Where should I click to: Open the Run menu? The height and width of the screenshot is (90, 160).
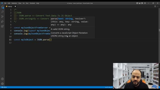[27, 3]
